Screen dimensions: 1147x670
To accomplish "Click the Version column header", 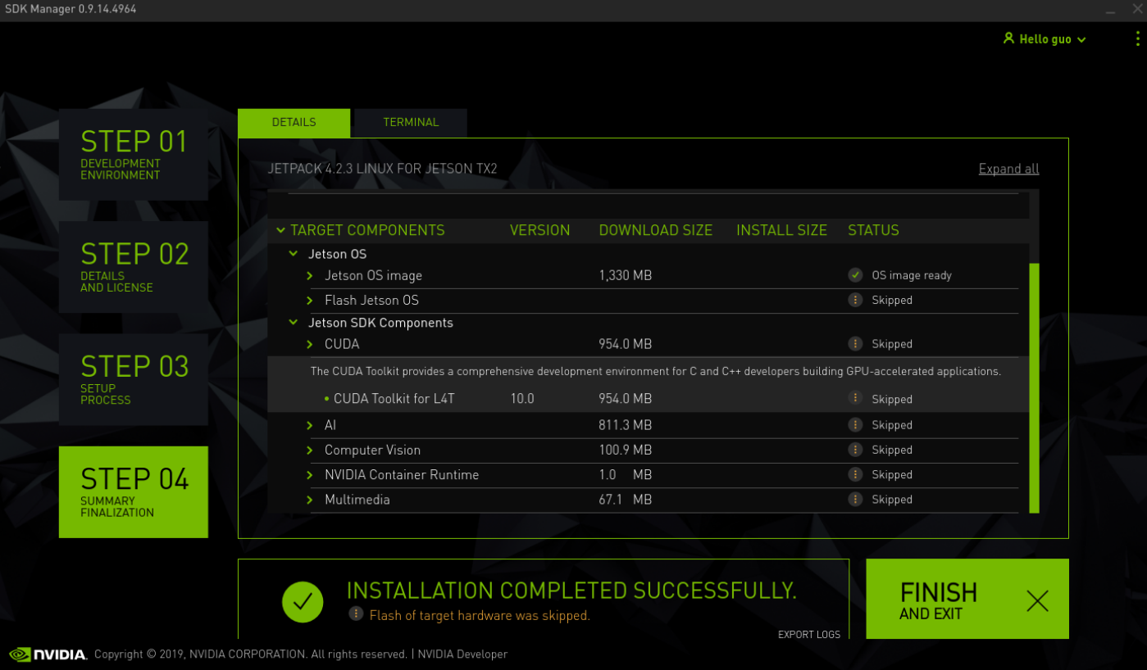I will [539, 230].
